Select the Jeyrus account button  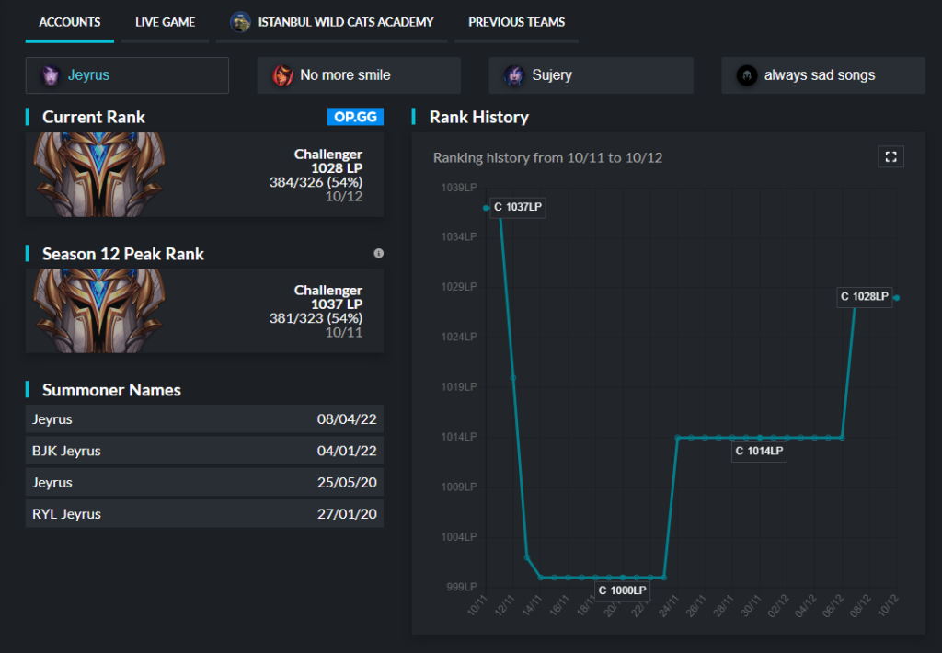[127, 75]
